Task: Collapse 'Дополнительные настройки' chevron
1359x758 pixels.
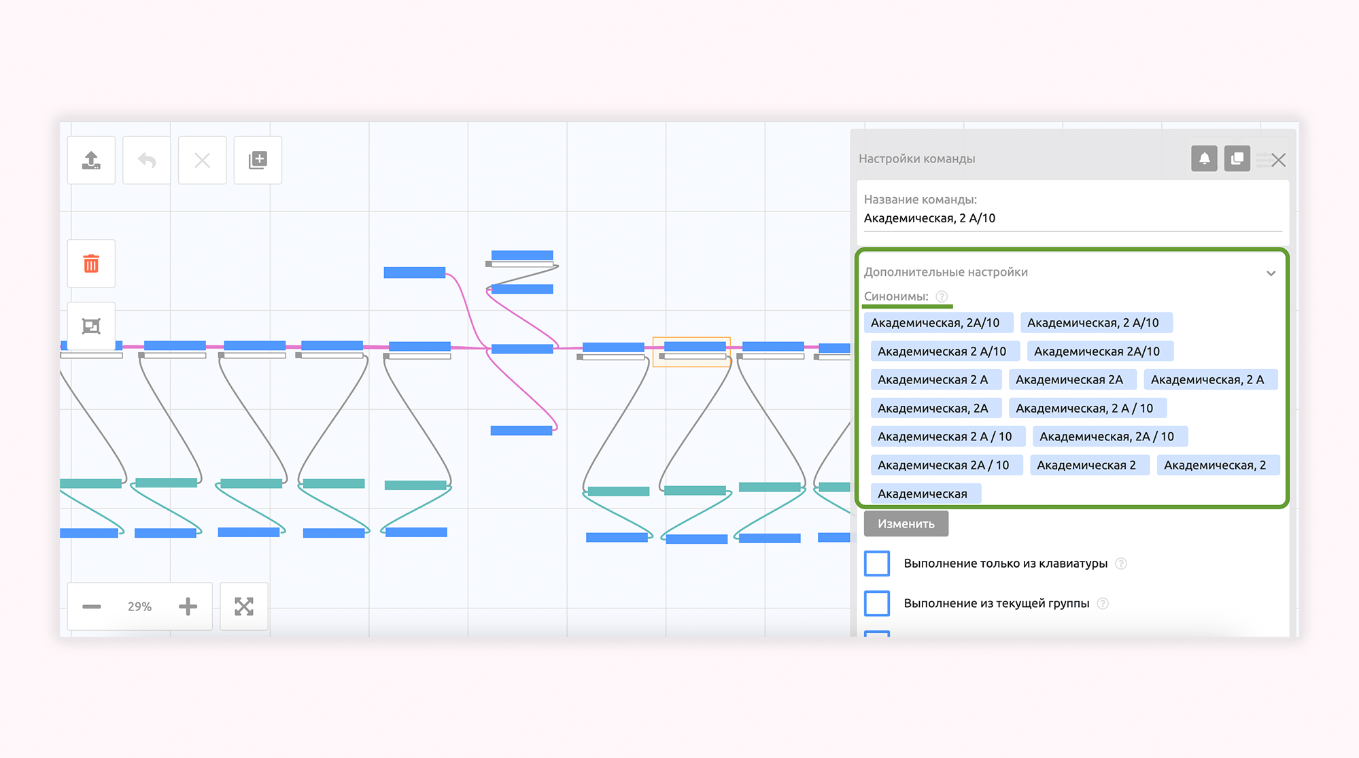Action: 1271,273
